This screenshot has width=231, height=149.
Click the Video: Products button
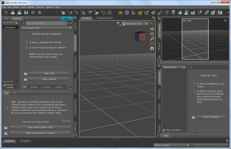tap(49, 79)
